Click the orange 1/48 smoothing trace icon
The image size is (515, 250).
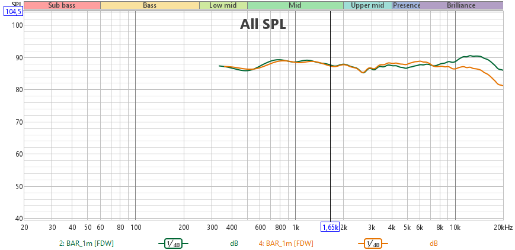[x=373, y=243]
